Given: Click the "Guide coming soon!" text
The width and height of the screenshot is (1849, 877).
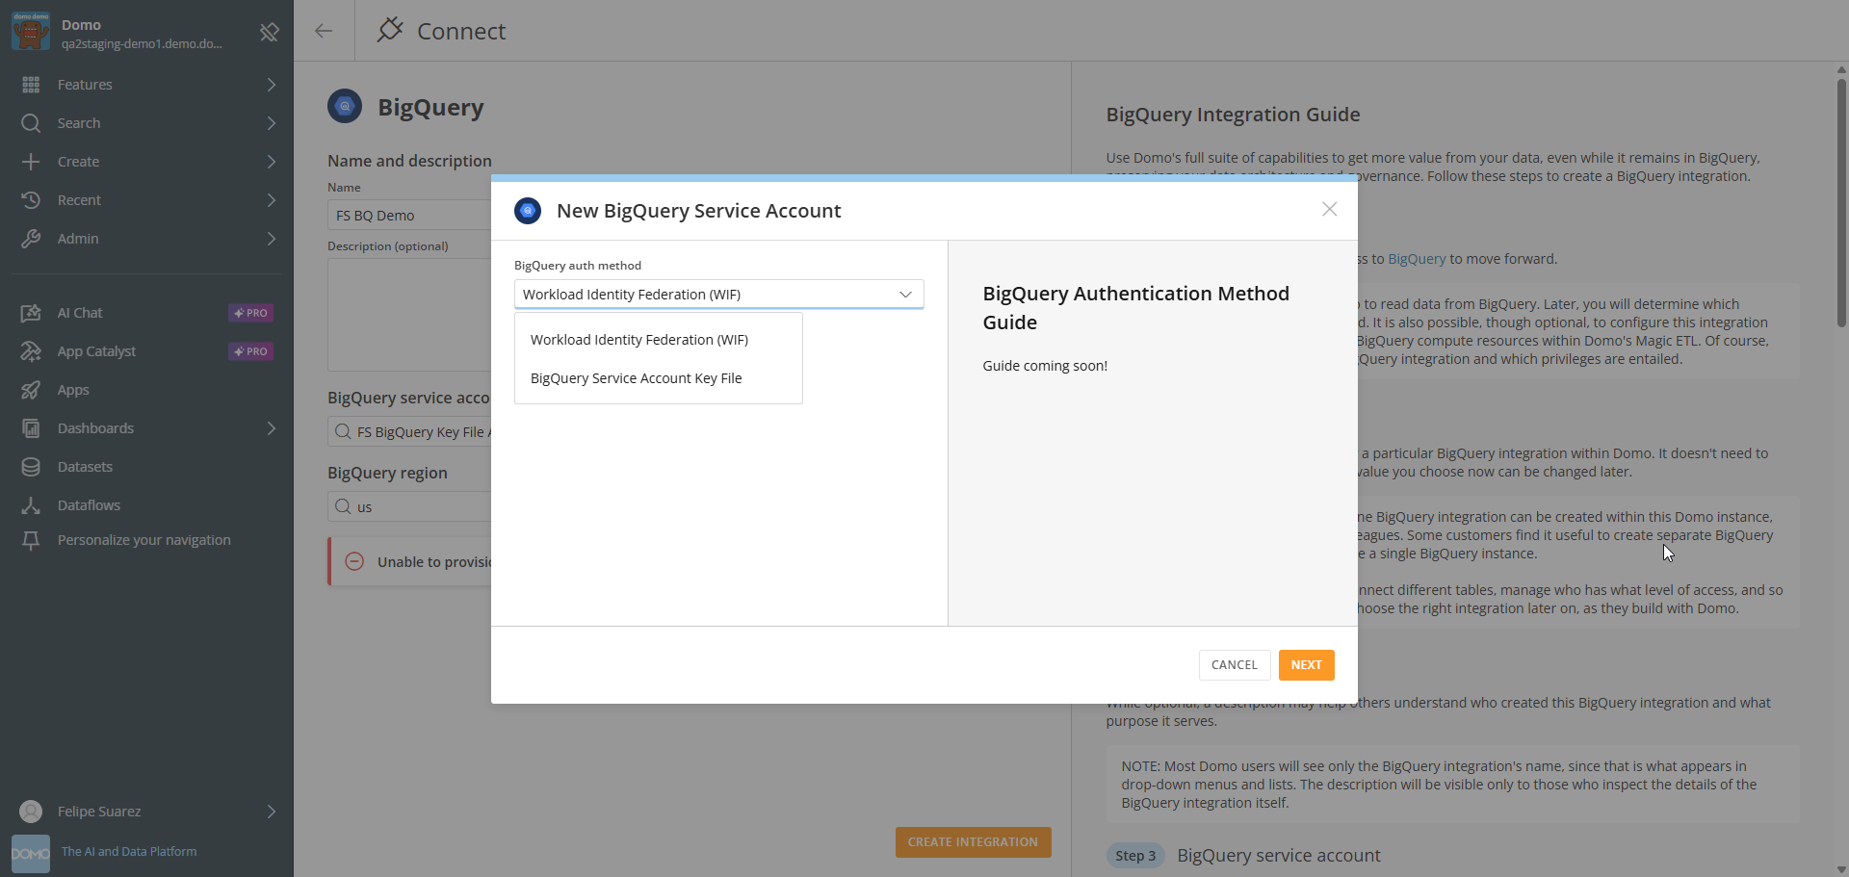Looking at the screenshot, I should click(x=1045, y=366).
